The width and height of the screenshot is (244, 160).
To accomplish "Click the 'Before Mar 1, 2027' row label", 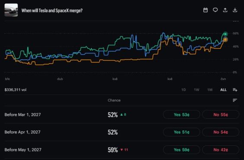I will click(x=23, y=114).
